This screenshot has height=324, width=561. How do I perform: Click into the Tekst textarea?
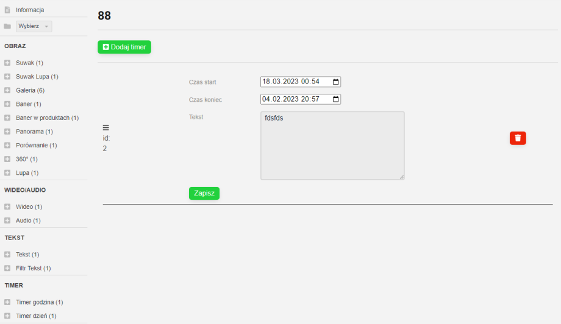click(332, 146)
